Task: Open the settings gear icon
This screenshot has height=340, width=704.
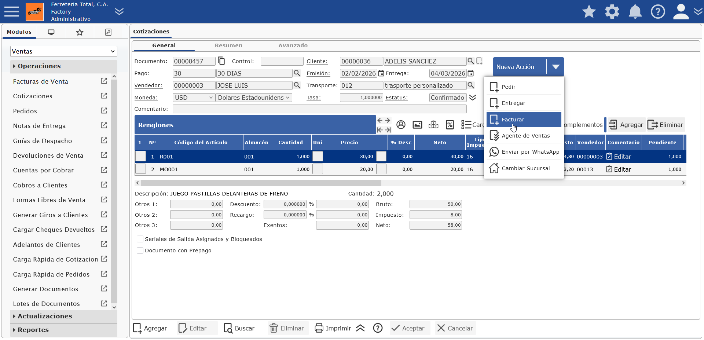Action: point(612,12)
